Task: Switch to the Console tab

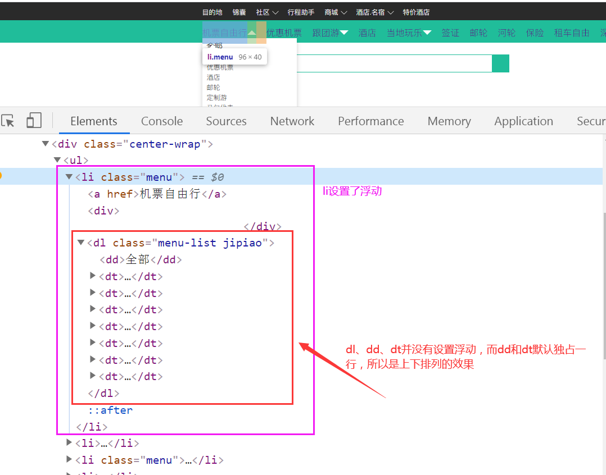Action: [162, 121]
